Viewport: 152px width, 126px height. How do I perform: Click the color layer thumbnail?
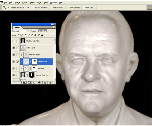point(23,48)
